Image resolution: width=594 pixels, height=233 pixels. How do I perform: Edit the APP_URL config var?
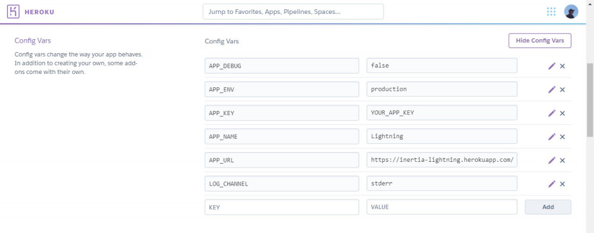point(552,160)
